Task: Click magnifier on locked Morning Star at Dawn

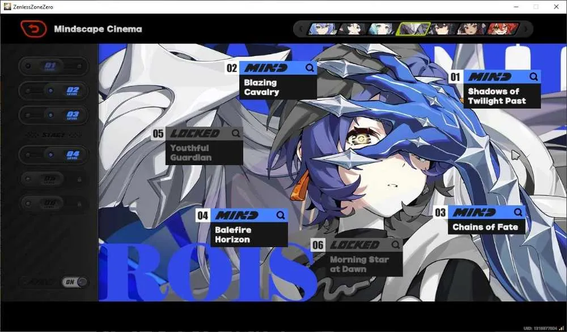Action: (395, 245)
